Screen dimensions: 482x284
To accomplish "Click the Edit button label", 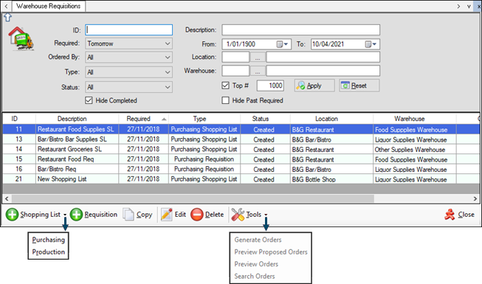I will coord(180,215).
